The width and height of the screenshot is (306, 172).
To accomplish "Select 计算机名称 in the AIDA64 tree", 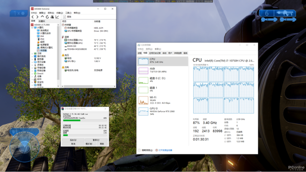I will [44, 33].
